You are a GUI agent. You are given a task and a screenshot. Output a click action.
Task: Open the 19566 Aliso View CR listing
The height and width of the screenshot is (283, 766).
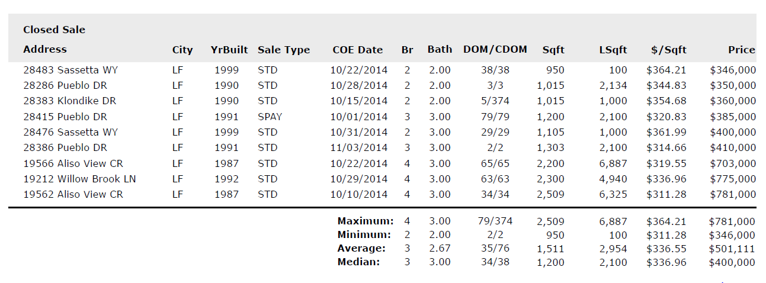pos(73,163)
